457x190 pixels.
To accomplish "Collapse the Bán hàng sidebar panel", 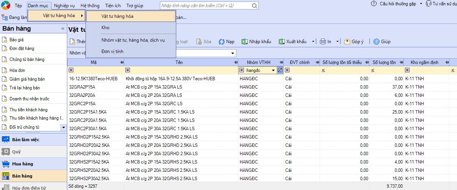I will (x=63, y=29).
